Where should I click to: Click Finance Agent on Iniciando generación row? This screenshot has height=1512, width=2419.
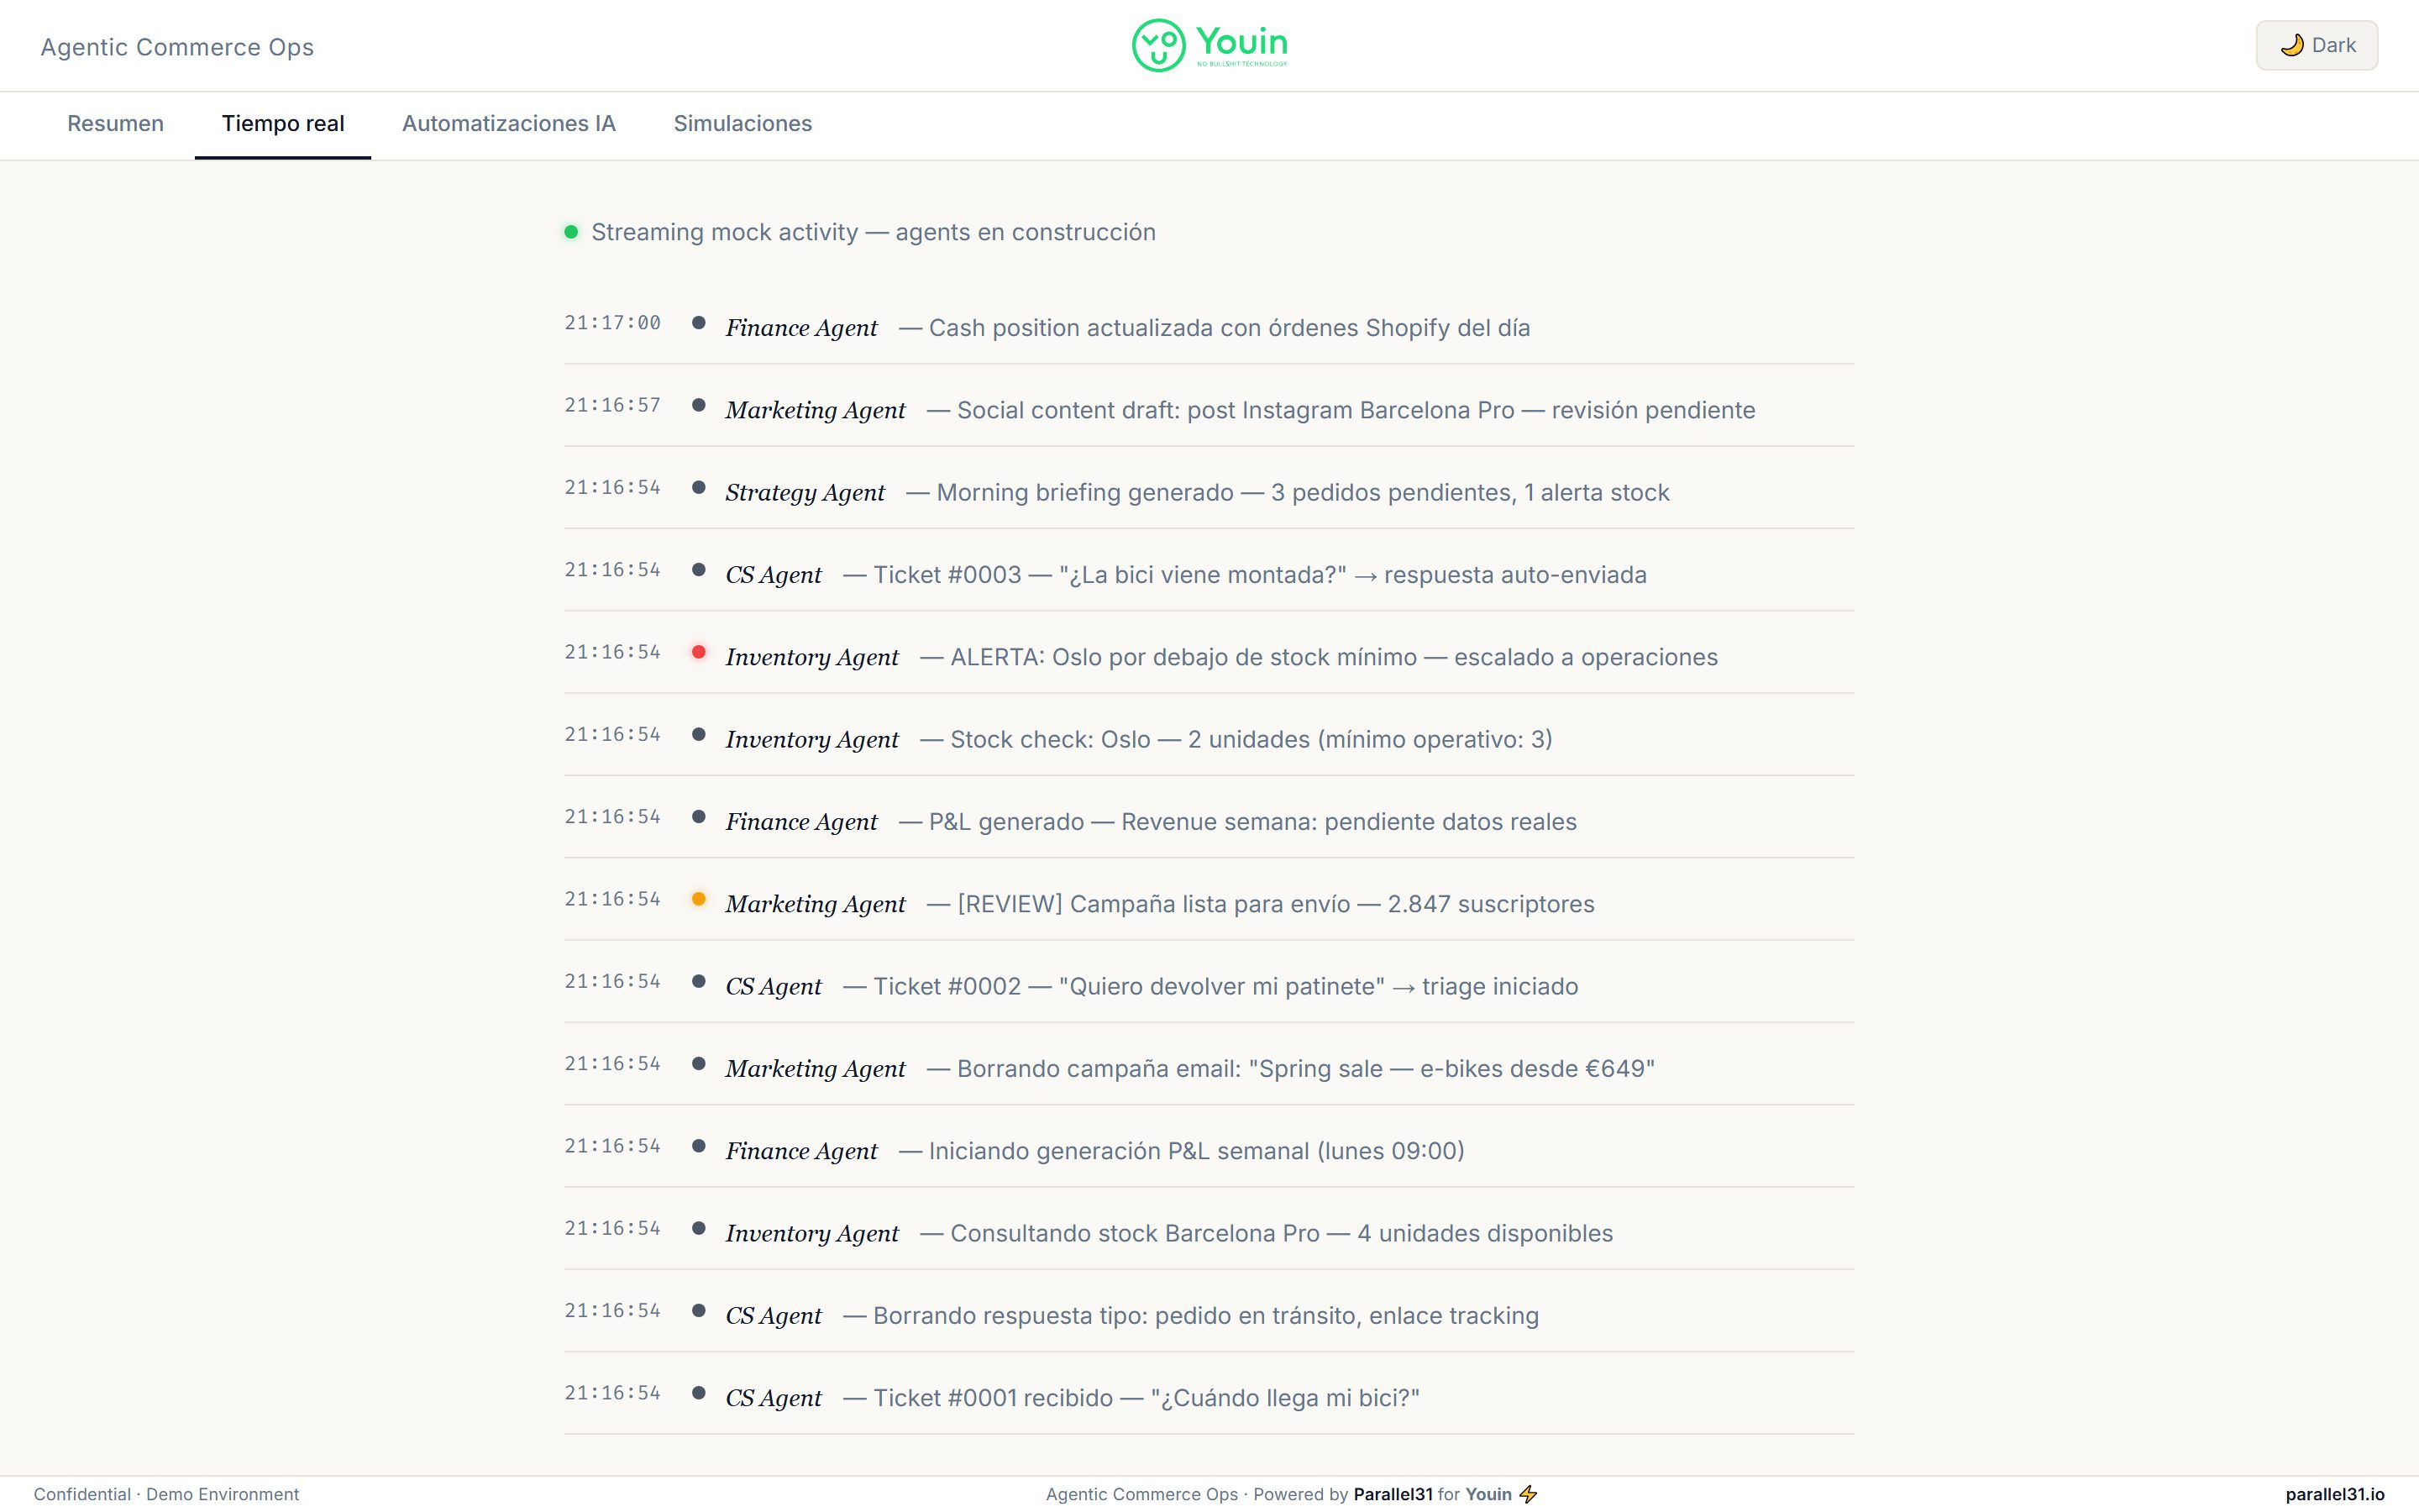(801, 1151)
